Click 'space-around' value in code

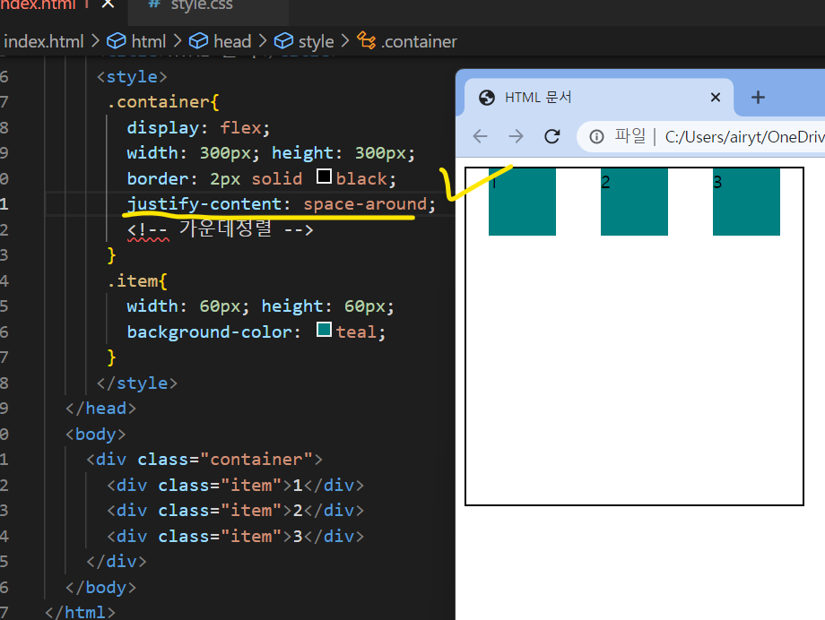[365, 204]
